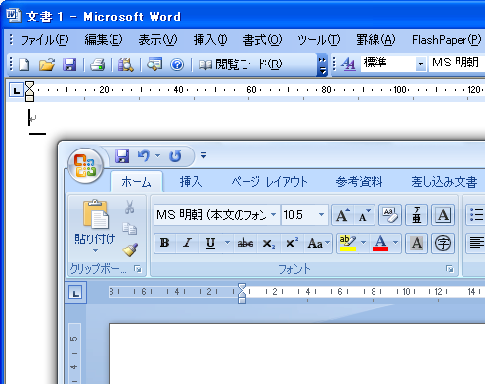Click the Paste clipboard icon in the ribbon

[95, 214]
